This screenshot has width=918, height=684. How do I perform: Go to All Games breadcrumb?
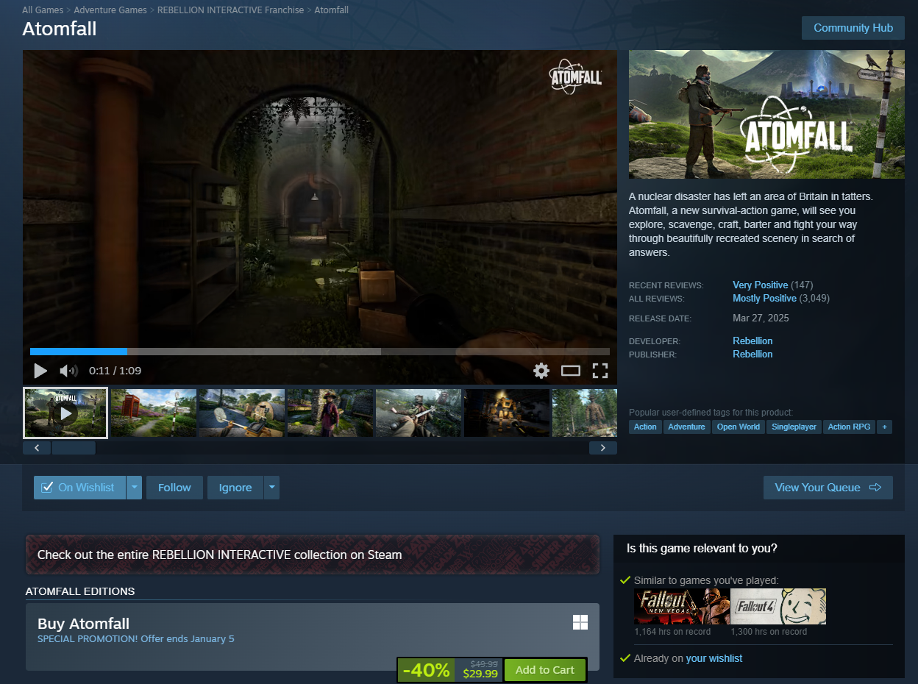point(43,10)
